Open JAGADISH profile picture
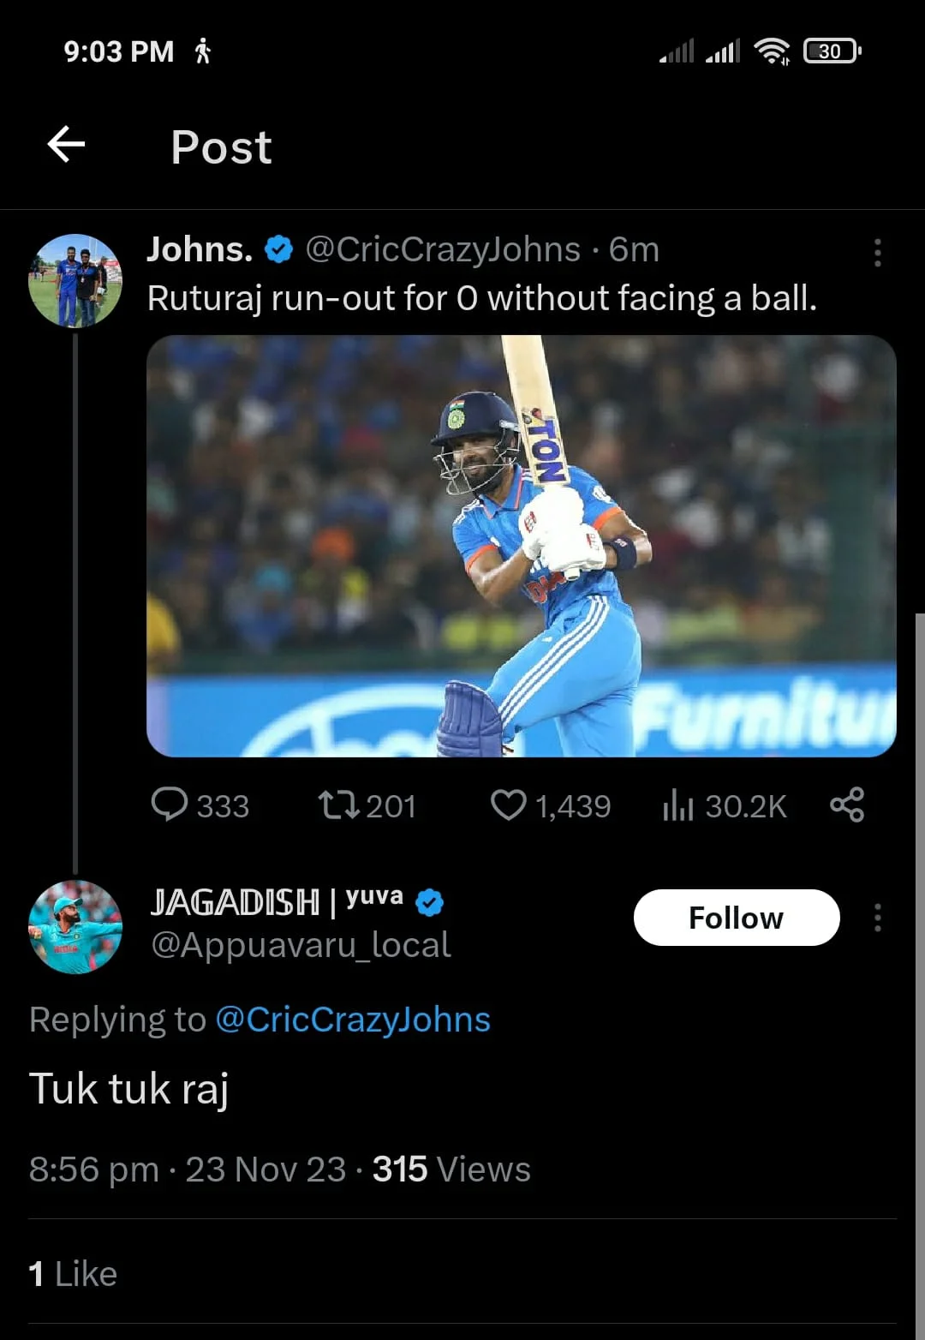 click(75, 927)
